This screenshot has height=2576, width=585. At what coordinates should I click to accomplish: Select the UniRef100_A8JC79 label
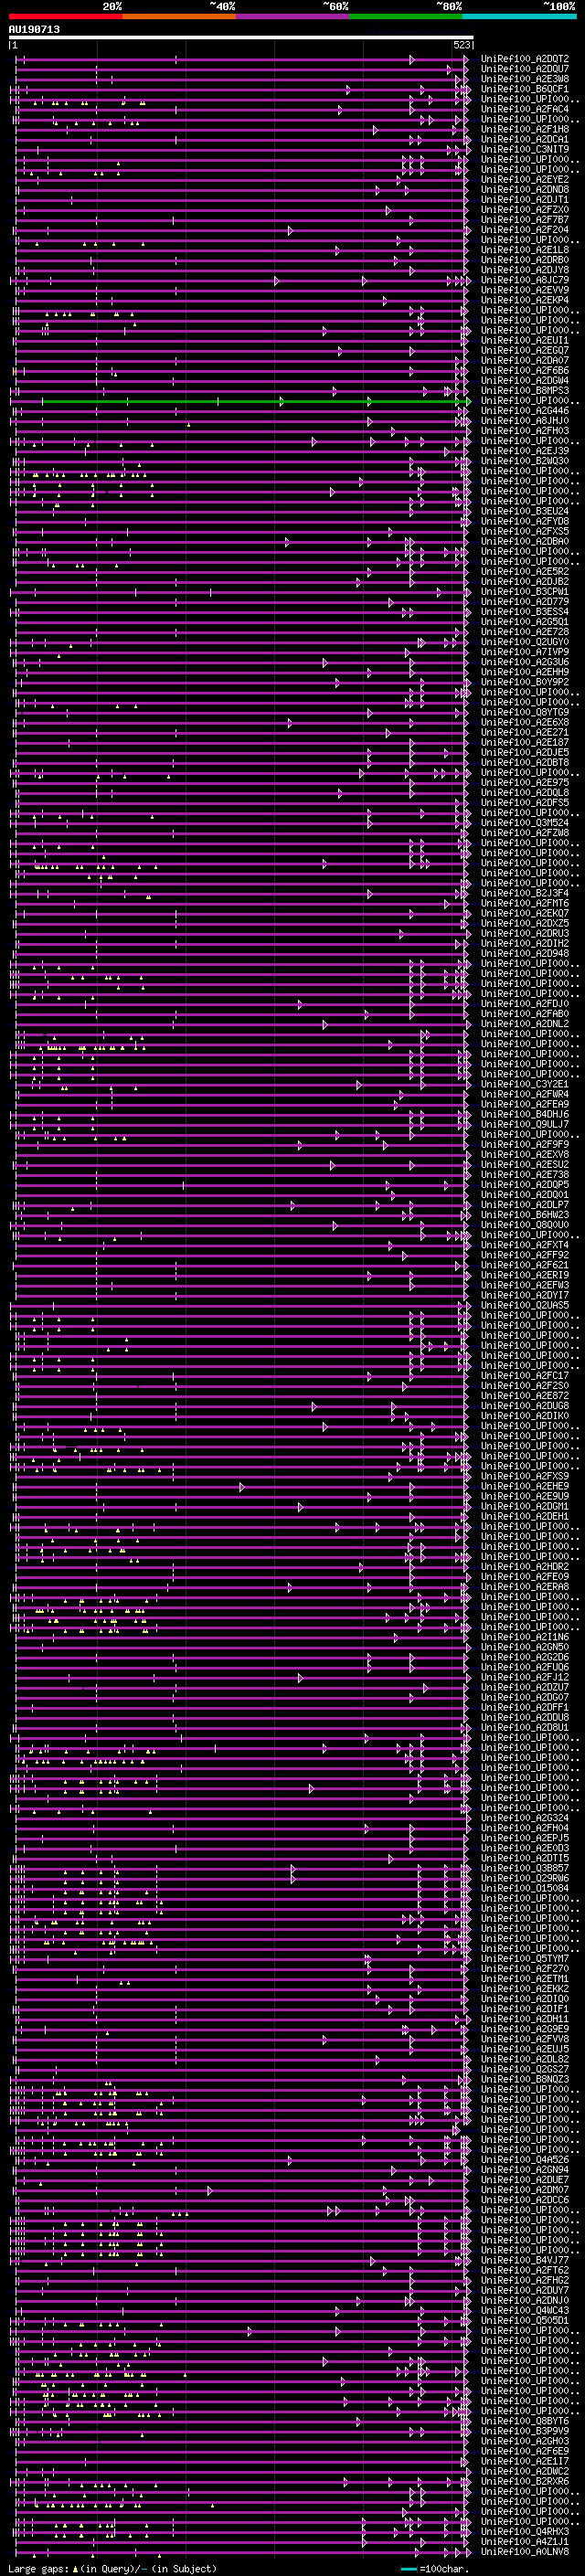pos(524,280)
